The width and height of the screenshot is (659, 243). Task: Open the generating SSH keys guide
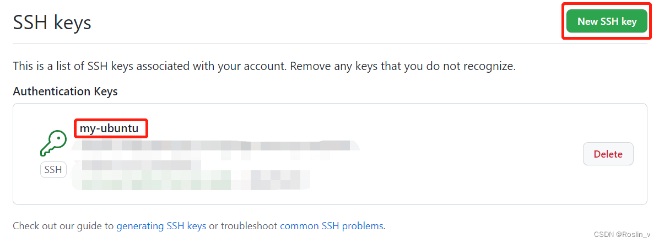coord(161,225)
